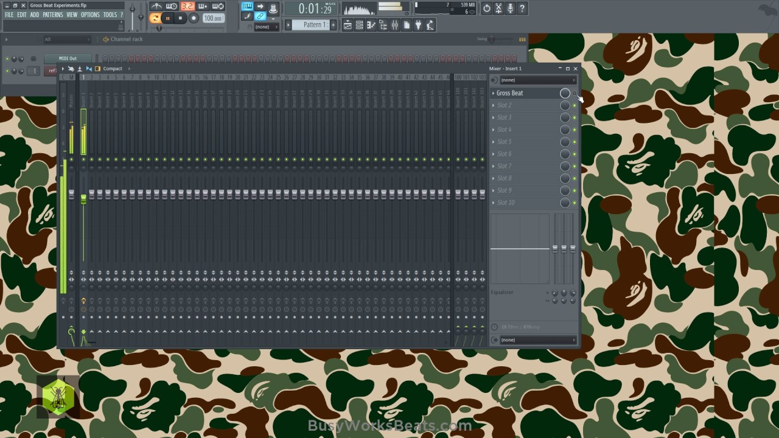Click the tempo tapper icon
This screenshot has width=779, height=438.
coord(430,25)
